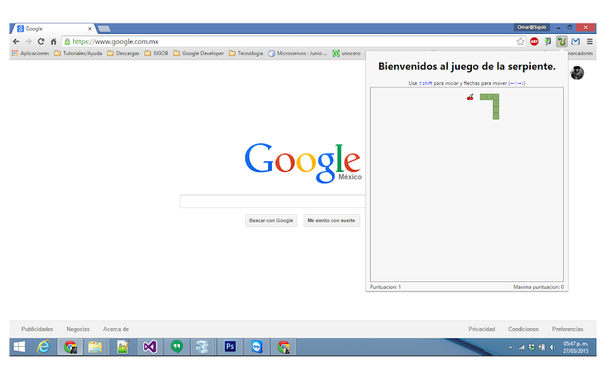
Task: Click the shift link in game instructions
Action: pyautogui.click(x=426, y=83)
